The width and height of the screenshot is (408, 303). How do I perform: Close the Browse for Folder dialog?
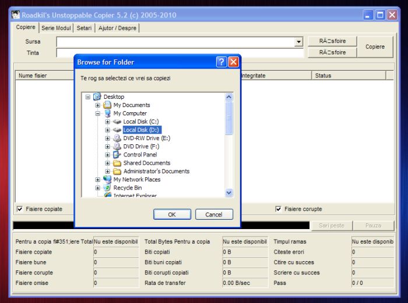pos(233,62)
